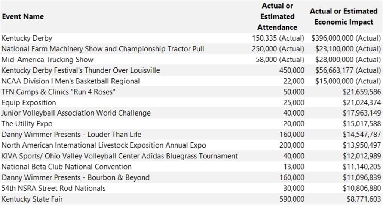Select the Kentucky Derby event name cell
The image size is (383, 205).
click(27, 38)
